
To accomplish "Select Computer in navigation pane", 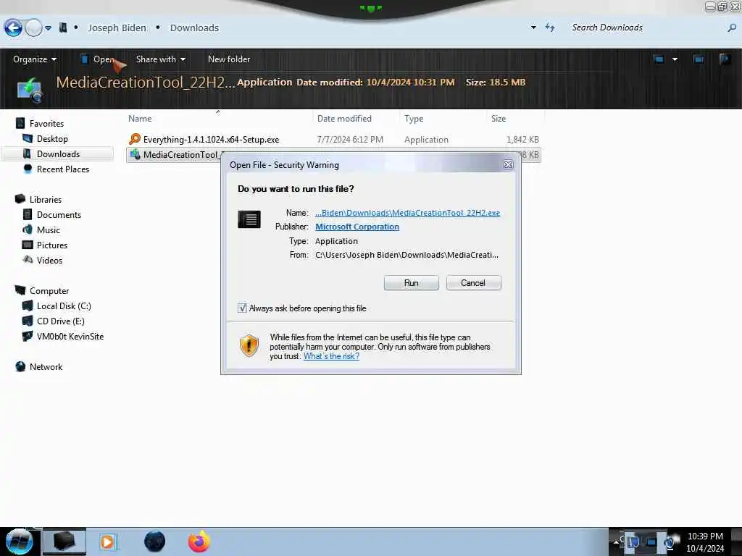I will pyautogui.click(x=49, y=291).
